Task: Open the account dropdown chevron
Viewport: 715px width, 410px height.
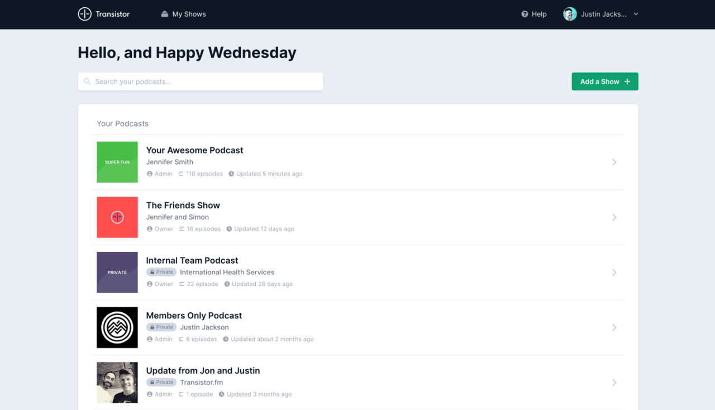Action: coord(635,14)
